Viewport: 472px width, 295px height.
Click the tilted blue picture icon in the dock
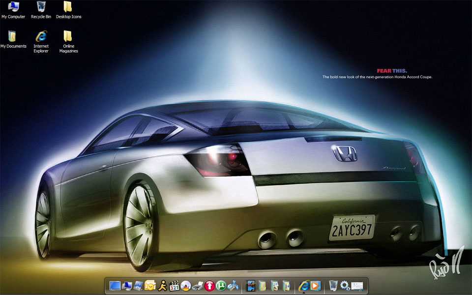(139, 286)
